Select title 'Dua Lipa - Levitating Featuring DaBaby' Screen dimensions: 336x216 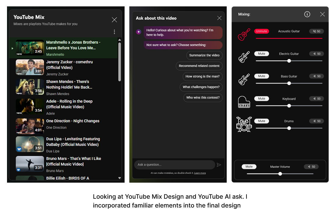click(x=73, y=142)
